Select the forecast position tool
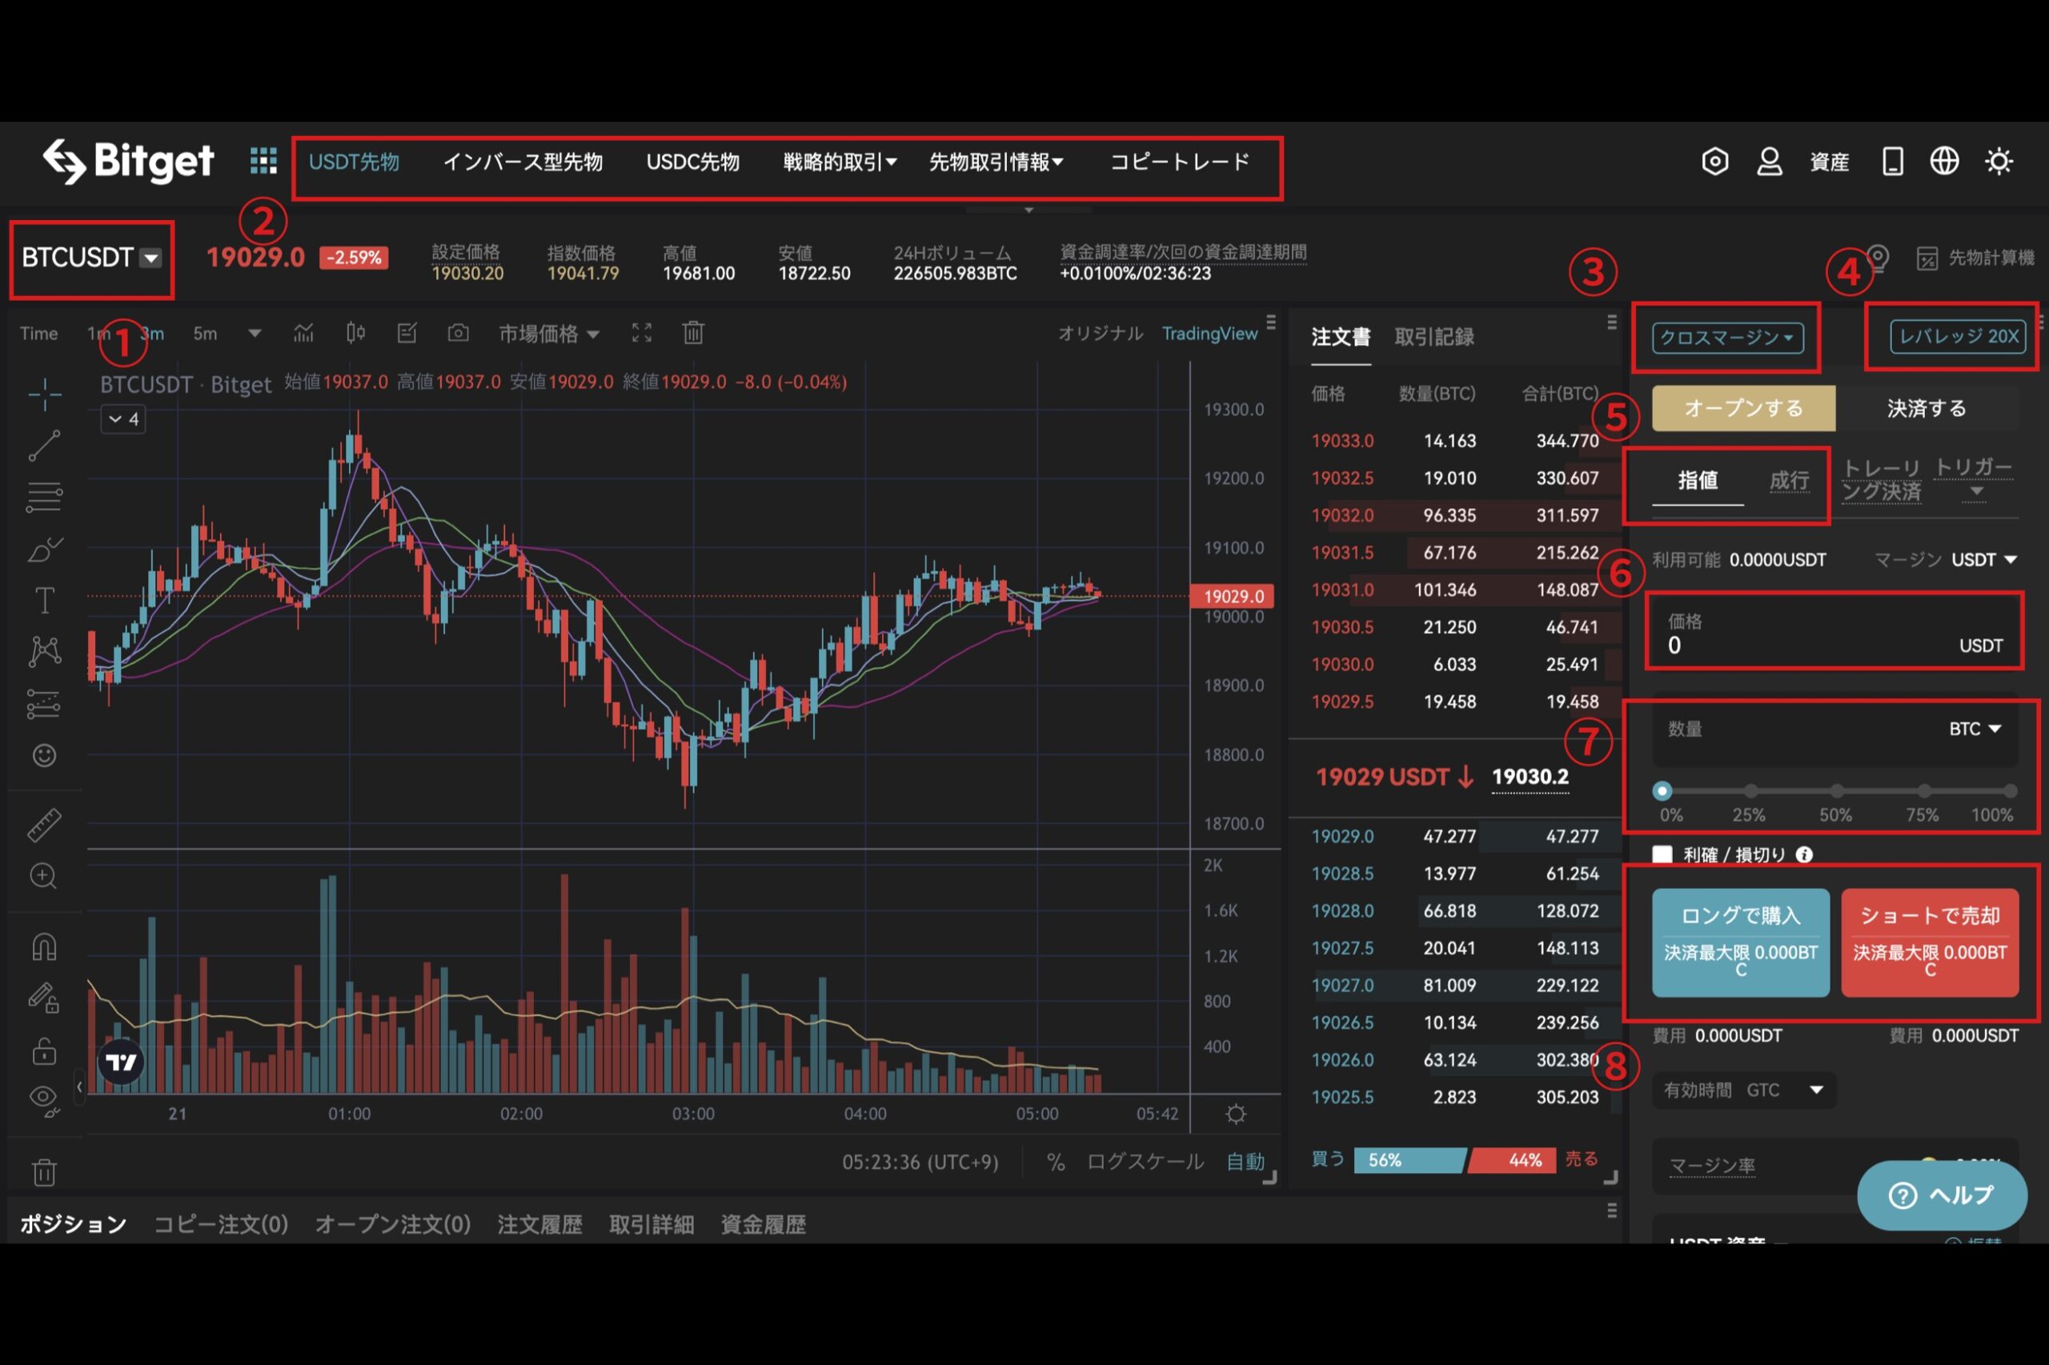2049x1365 pixels. 44,703
